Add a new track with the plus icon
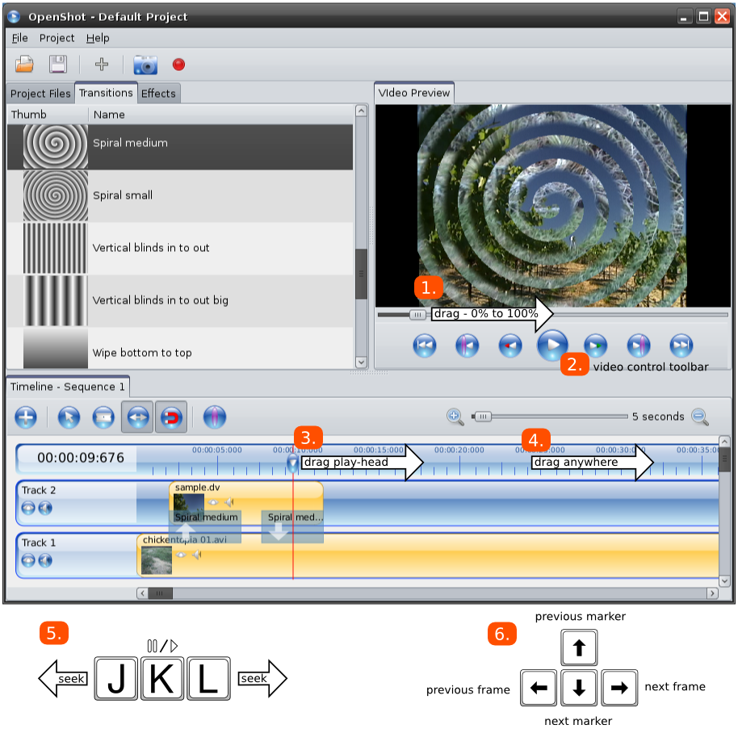738x729 pixels. [x=26, y=417]
